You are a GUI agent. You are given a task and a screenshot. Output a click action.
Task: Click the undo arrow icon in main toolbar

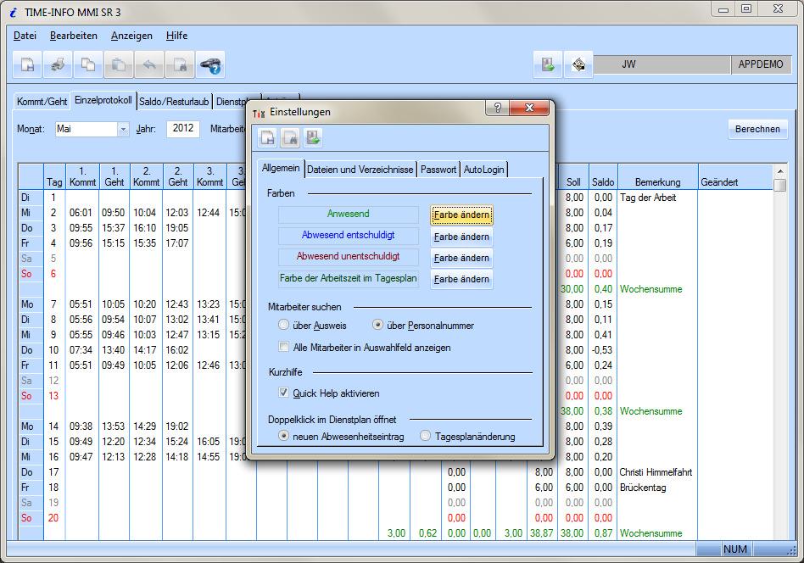149,64
